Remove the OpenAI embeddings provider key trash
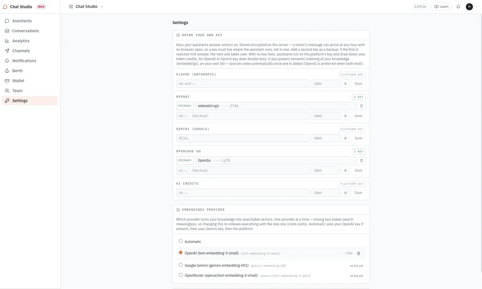482x289 pixels. (x=359, y=253)
